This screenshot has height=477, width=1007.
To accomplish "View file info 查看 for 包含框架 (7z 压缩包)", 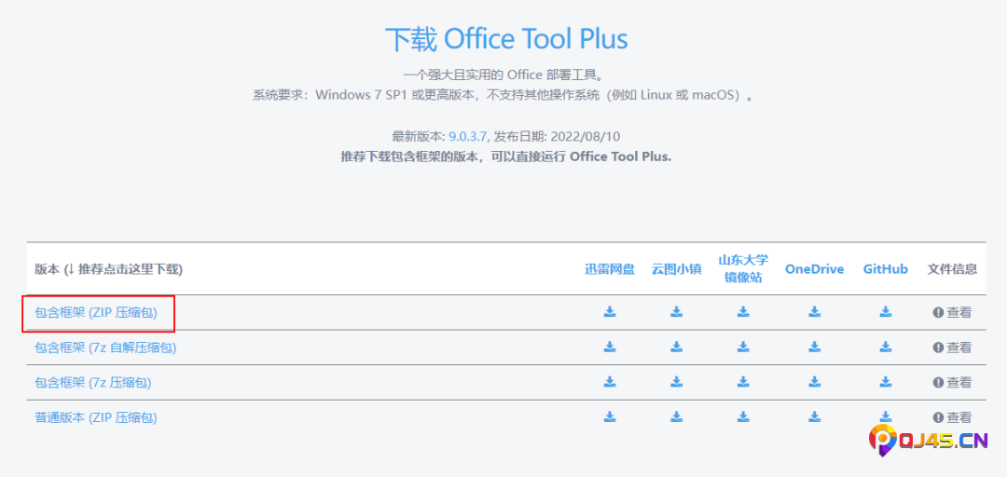I will tap(952, 383).
